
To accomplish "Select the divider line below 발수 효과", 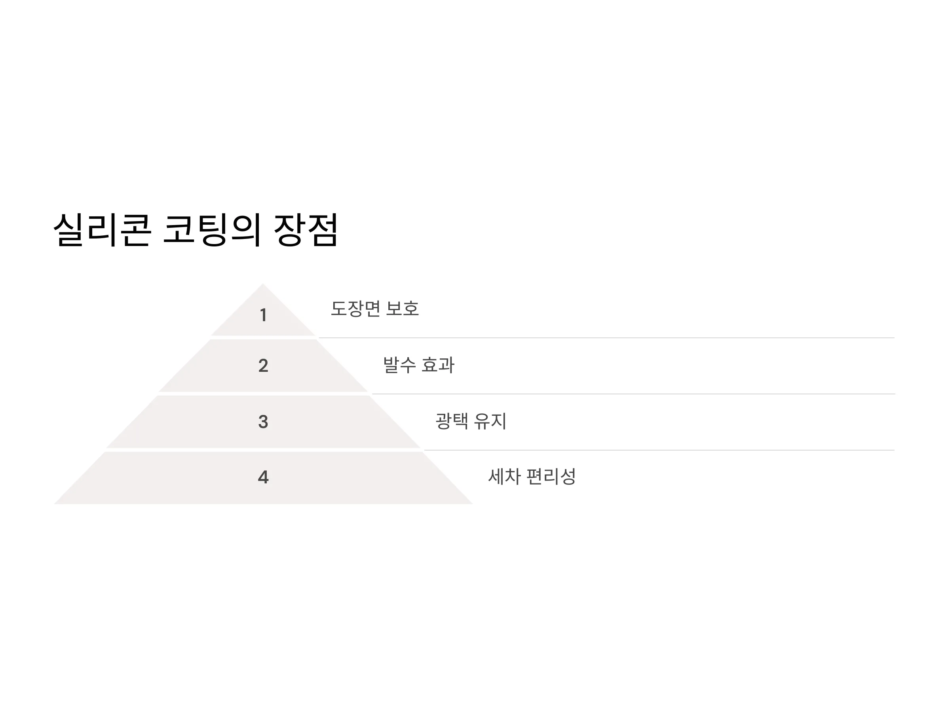I will coord(633,394).
